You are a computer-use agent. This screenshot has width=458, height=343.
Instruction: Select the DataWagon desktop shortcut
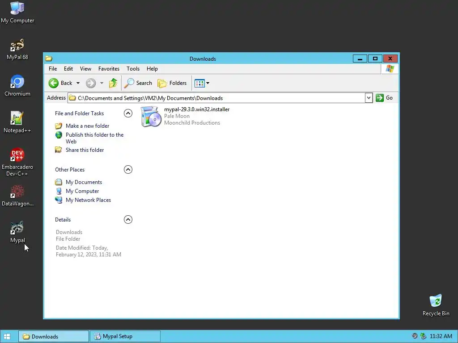17,196
